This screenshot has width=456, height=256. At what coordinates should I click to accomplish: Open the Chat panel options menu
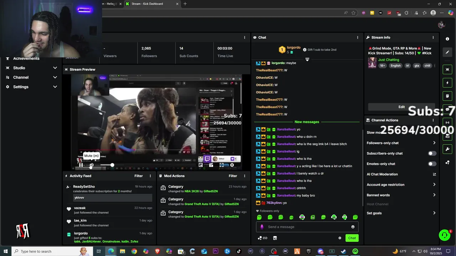[x=358, y=37]
